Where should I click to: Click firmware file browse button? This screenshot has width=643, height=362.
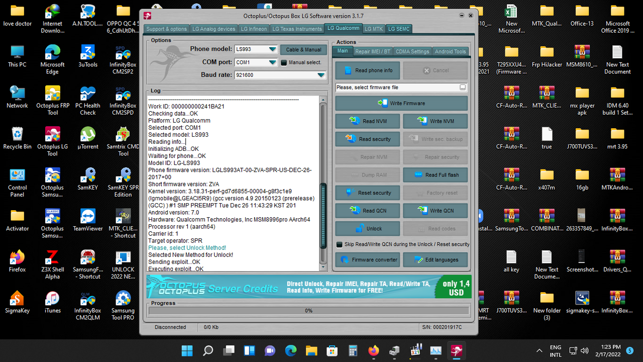pyautogui.click(x=463, y=87)
